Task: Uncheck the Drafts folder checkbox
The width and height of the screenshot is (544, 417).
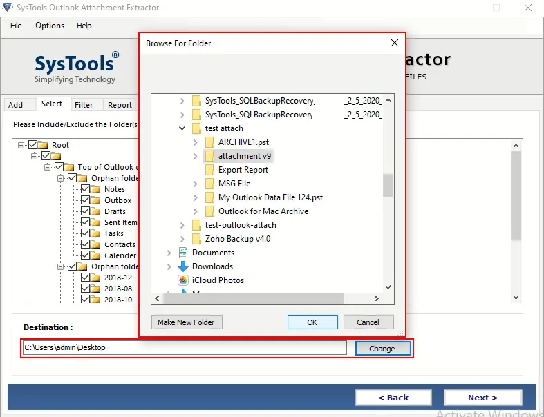Action: [x=85, y=211]
